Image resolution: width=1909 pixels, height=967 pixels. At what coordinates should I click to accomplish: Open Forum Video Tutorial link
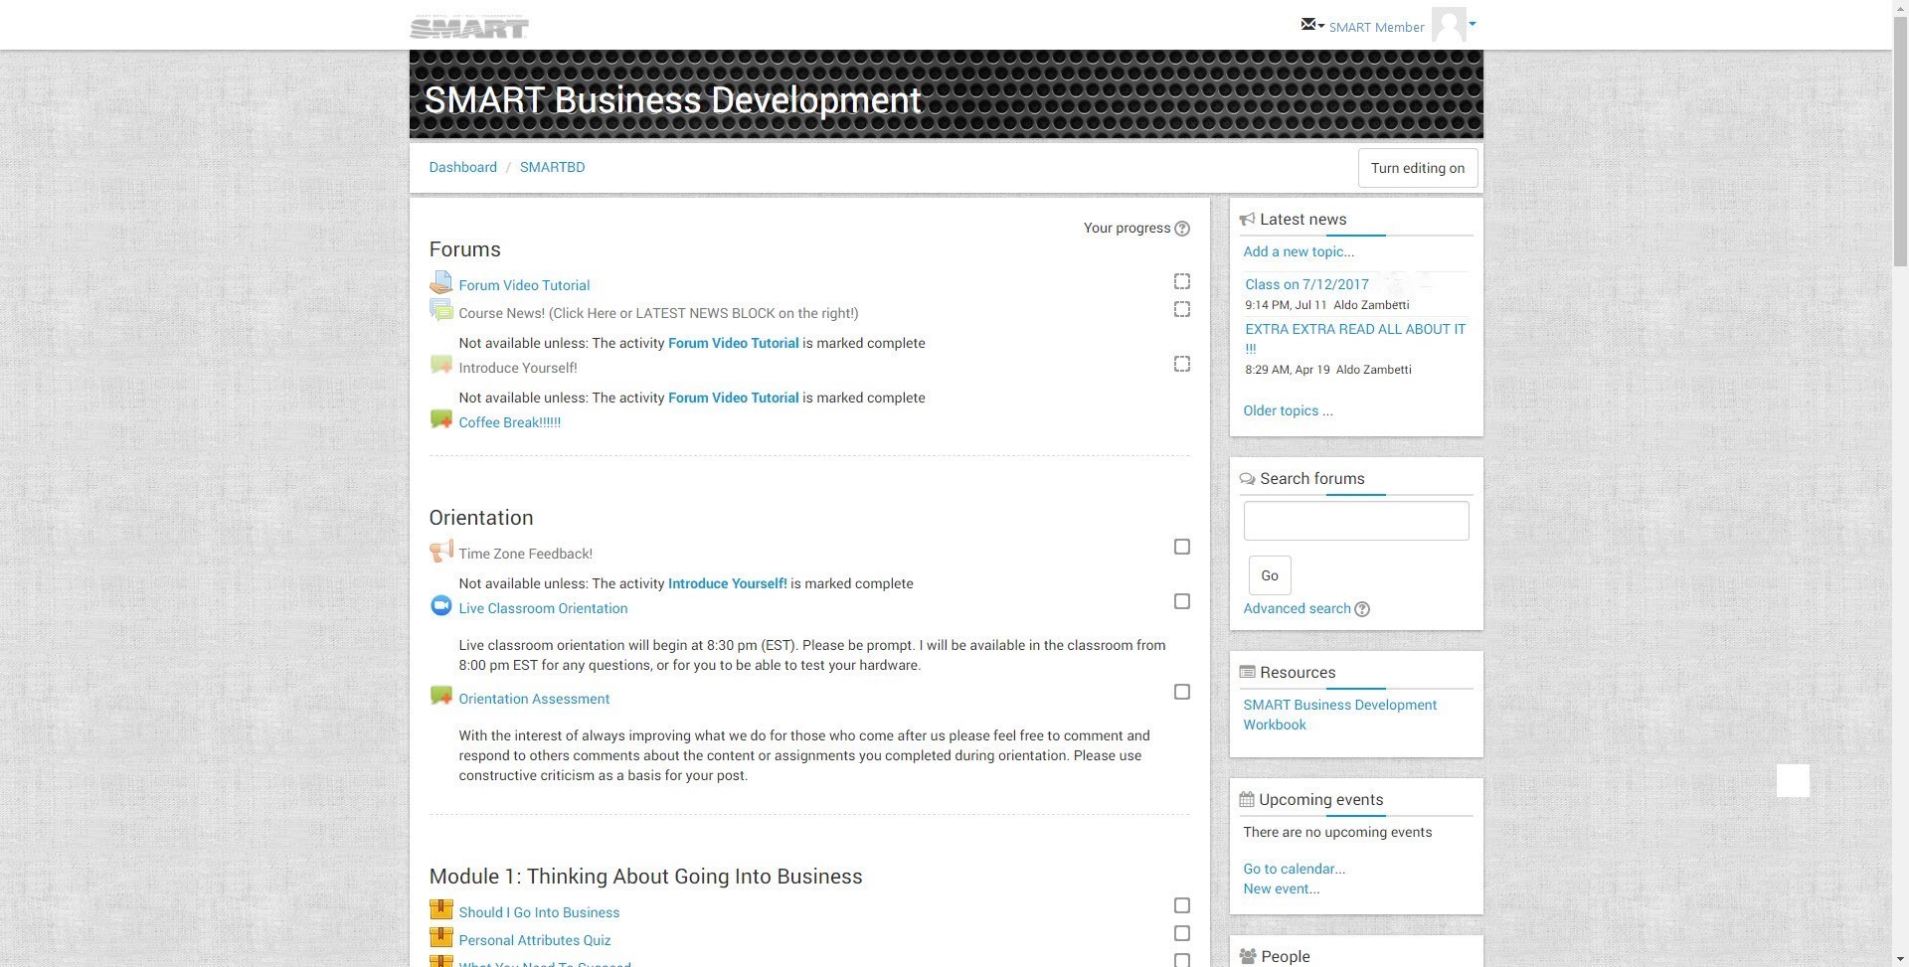click(524, 285)
